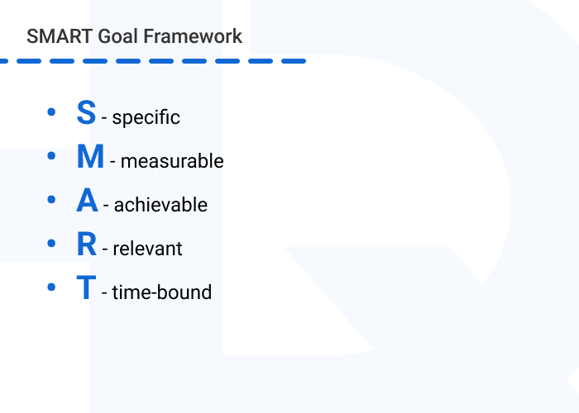Click the large blue letter T
Image resolution: width=579 pixels, height=413 pixels.
click(86, 288)
